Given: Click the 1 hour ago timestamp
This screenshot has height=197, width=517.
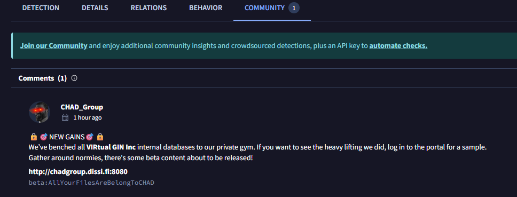Looking at the screenshot, I should 88,117.
